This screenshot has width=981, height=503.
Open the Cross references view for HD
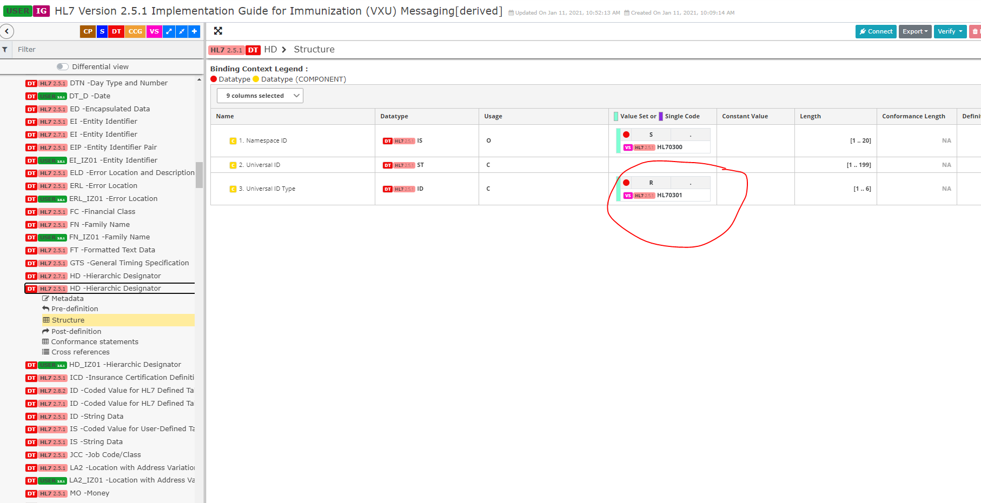tap(80, 352)
